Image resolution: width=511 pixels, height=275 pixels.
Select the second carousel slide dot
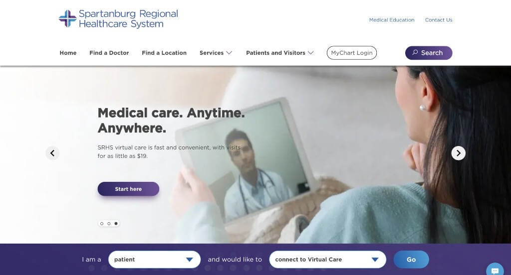point(109,224)
